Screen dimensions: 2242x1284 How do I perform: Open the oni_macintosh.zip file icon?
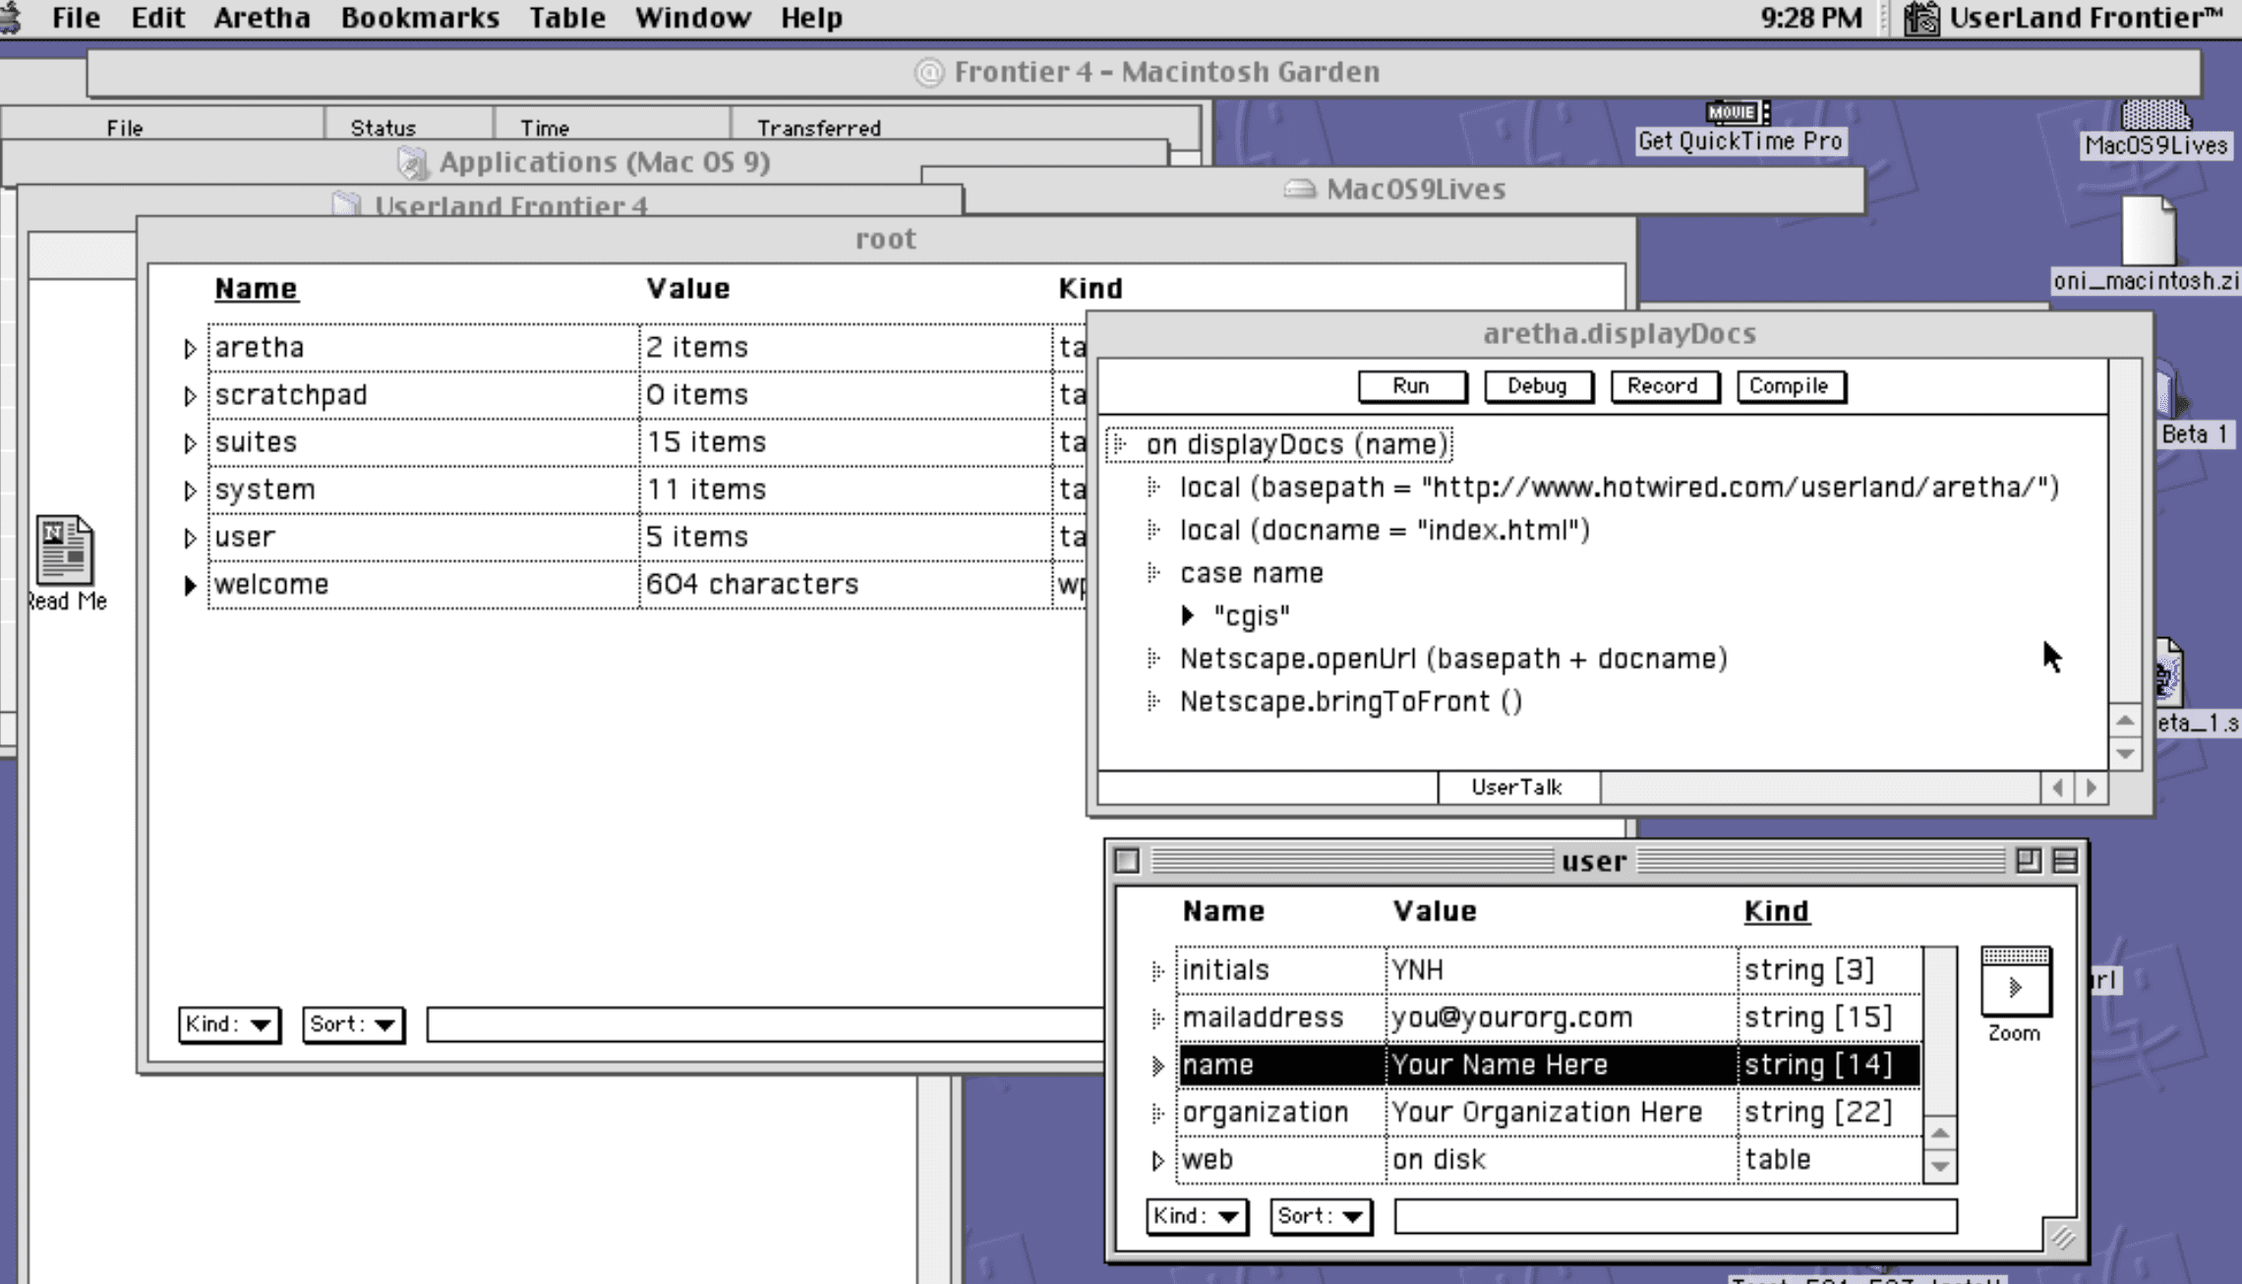coord(2148,232)
